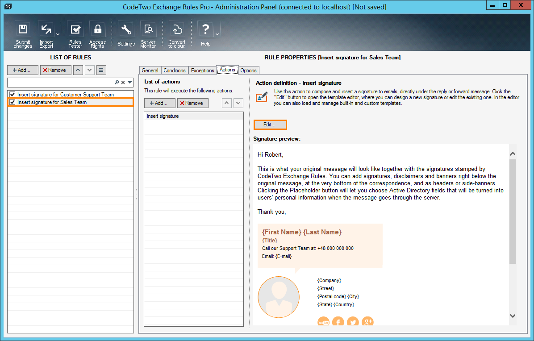Click Add in the List of actions
This screenshot has height=341, width=534.
pyautogui.click(x=160, y=103)
